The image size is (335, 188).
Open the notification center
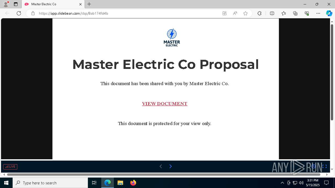[x=326, y=183]
